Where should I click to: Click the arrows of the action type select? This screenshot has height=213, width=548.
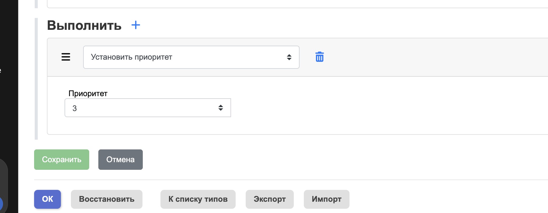(x=289, y=57)
